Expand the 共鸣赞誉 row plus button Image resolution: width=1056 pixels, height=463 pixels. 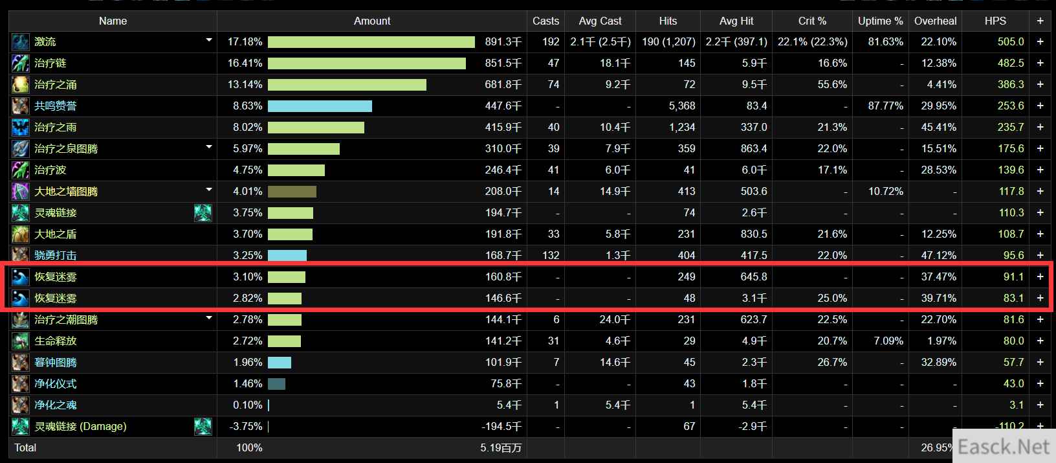pyautogui.click(x=1040, y=106)
